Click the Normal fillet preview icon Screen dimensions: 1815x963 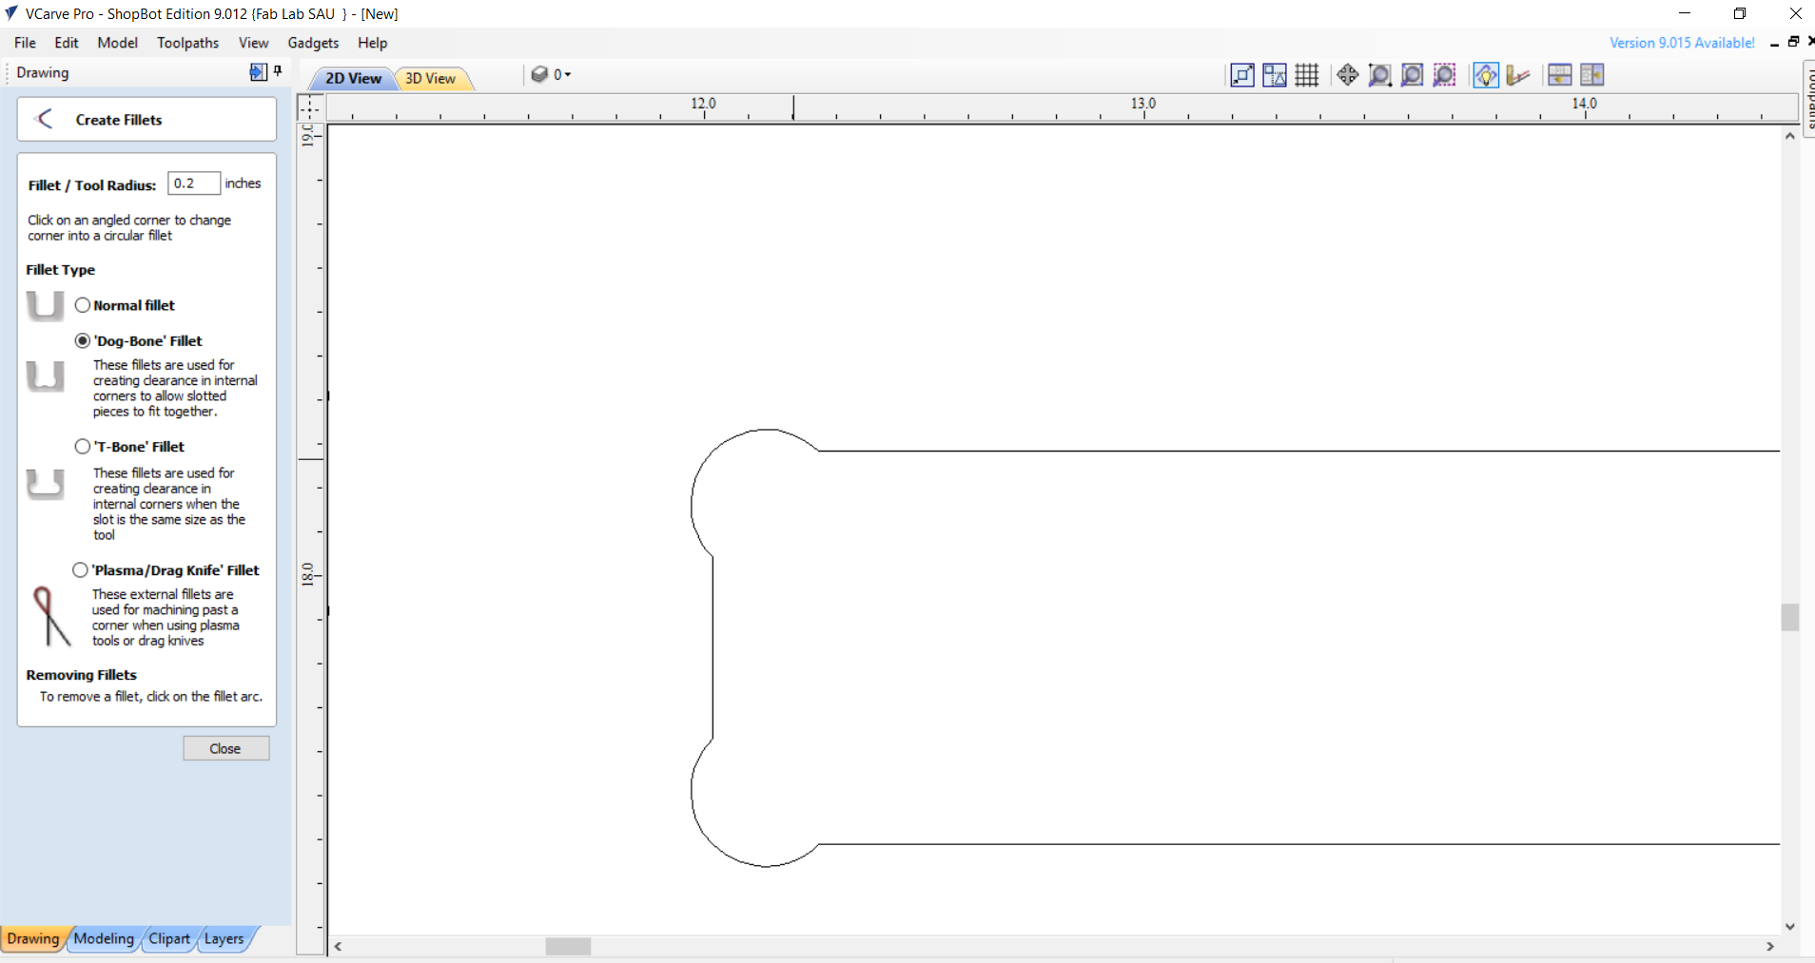pos(45,306)
